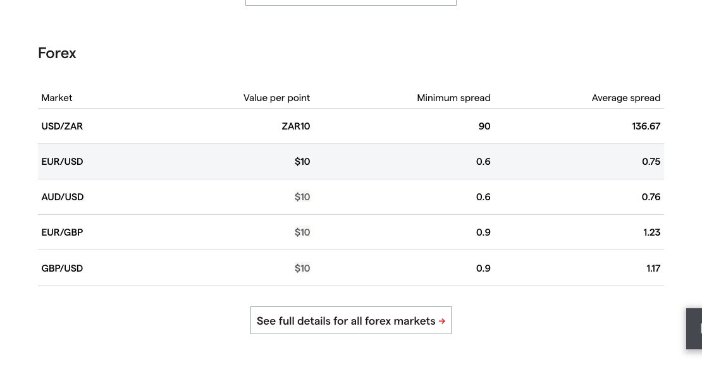Click the outlined box at the page top
702x367 pixels.
[350, 3]
